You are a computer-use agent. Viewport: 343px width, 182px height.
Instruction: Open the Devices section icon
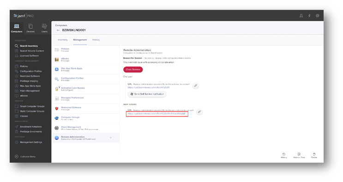[30, 26]
